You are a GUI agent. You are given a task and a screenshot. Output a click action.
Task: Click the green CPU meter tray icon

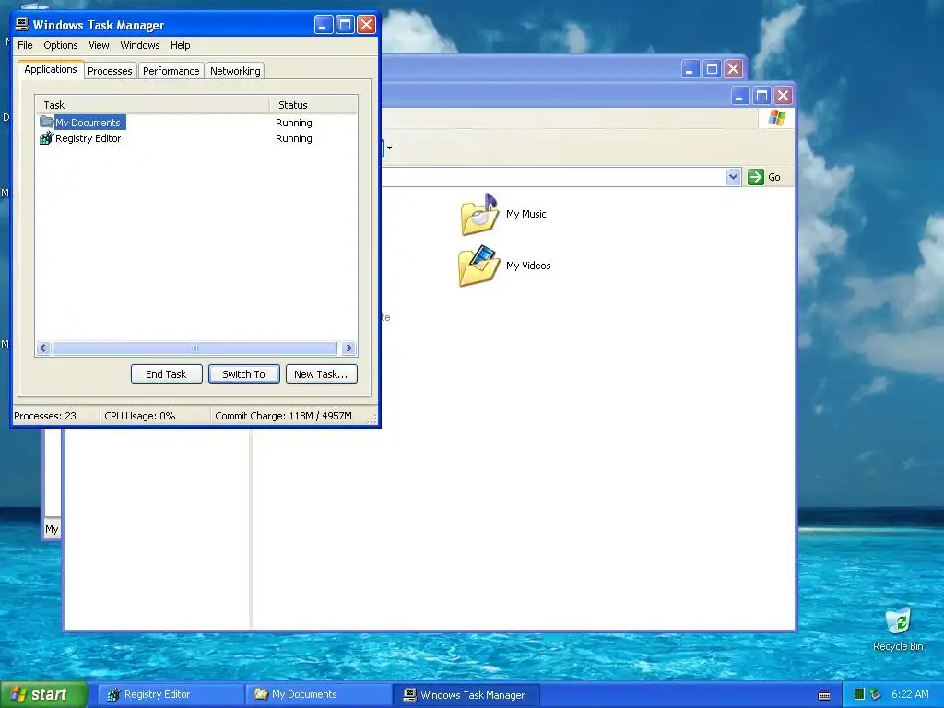(859, 694)
